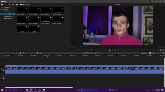The height and width of the screenshot is (92, 165).
Task: Select the Titles (15) category
Action: (6, 12)
